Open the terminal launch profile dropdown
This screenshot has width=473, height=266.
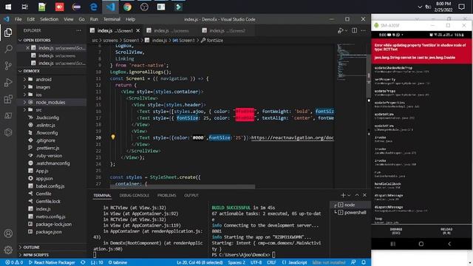(x=349, y=195)
